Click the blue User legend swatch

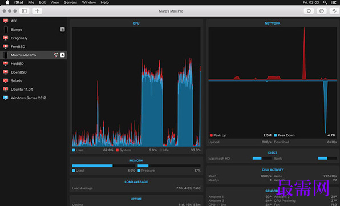click(74, 150)
